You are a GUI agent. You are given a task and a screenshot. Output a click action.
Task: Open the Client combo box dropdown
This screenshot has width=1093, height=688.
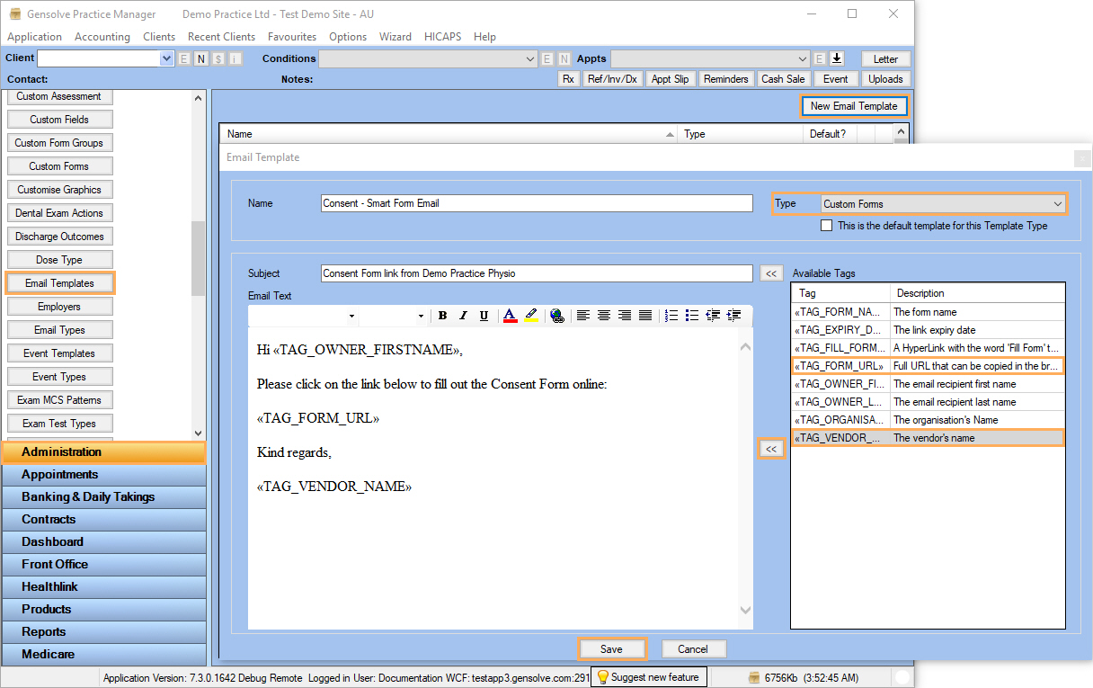click(x=166, y=58)
